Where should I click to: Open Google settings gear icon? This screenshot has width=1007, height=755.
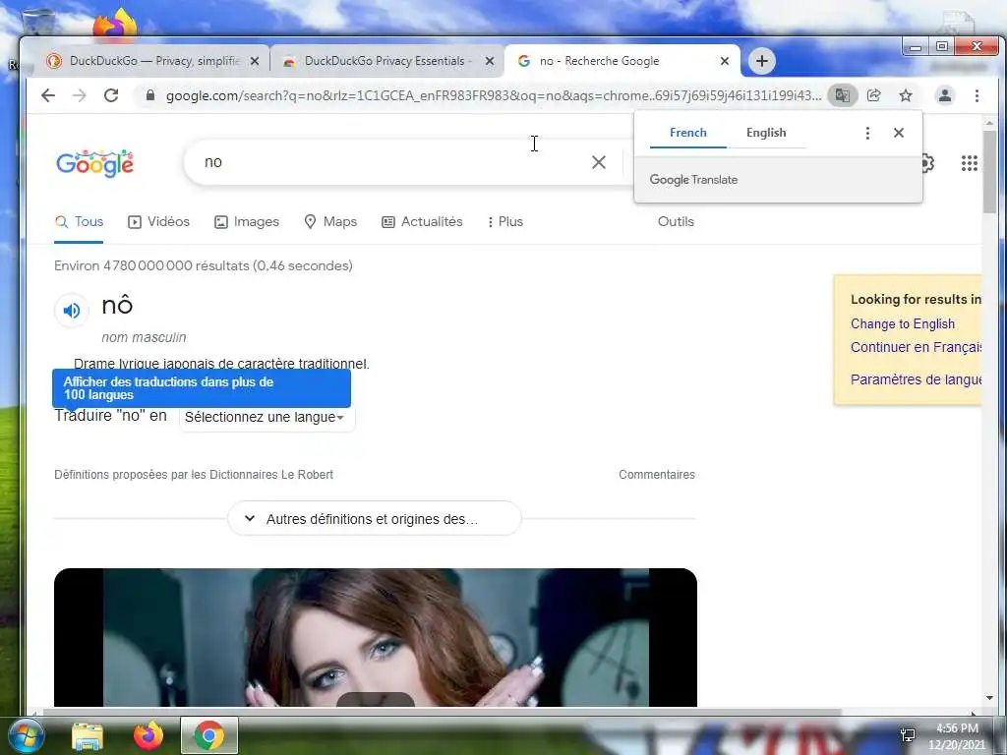click(x=927, y=163)
